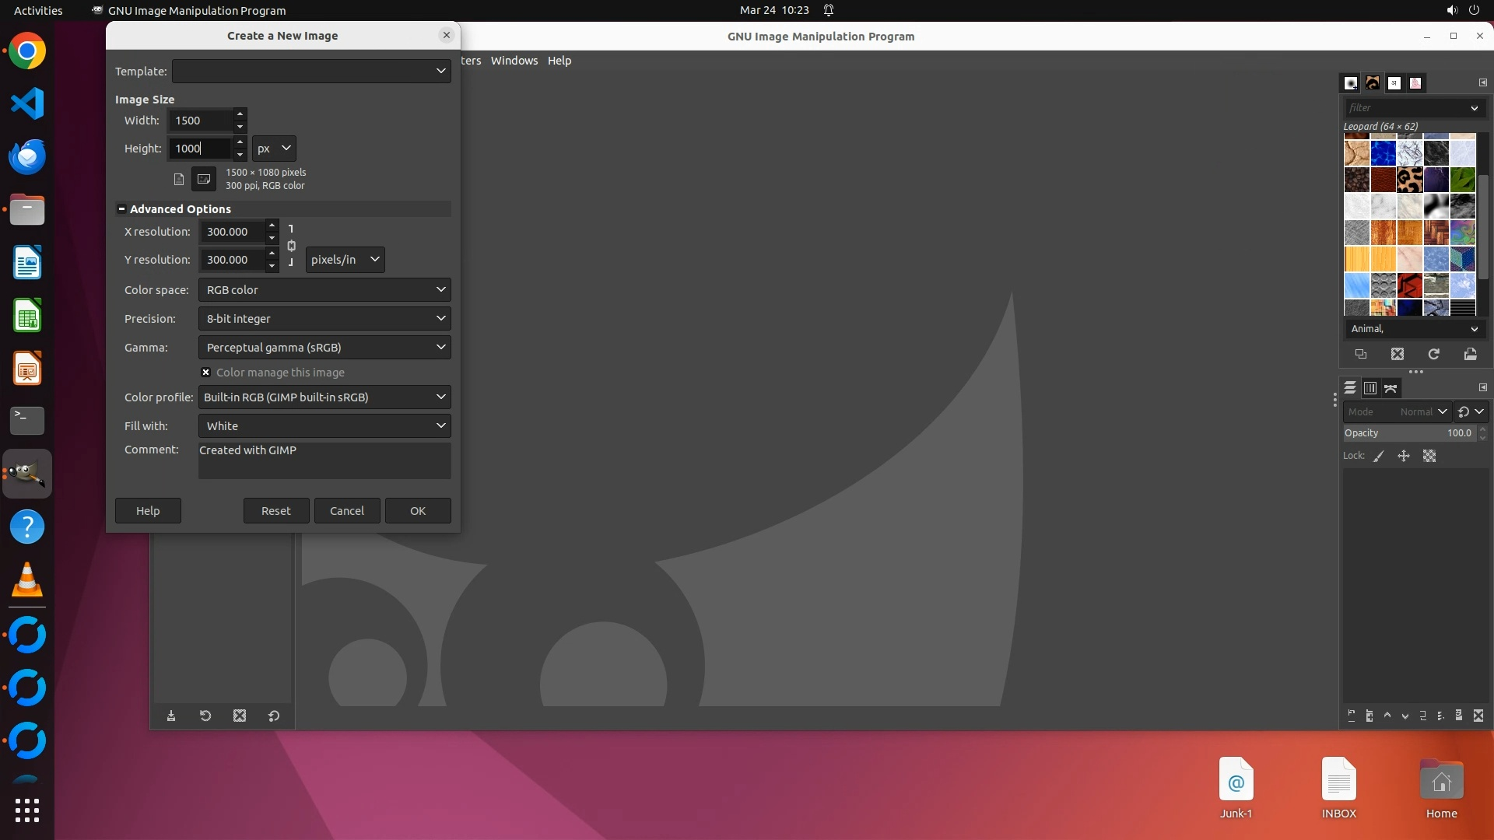Select the Leopard pattern thumbnail
This screenshot has width=1494, height=840.
(x=1409, y=180)
